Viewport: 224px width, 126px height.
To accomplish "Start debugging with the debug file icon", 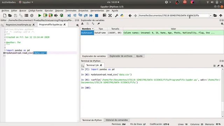I will [69, 15].
